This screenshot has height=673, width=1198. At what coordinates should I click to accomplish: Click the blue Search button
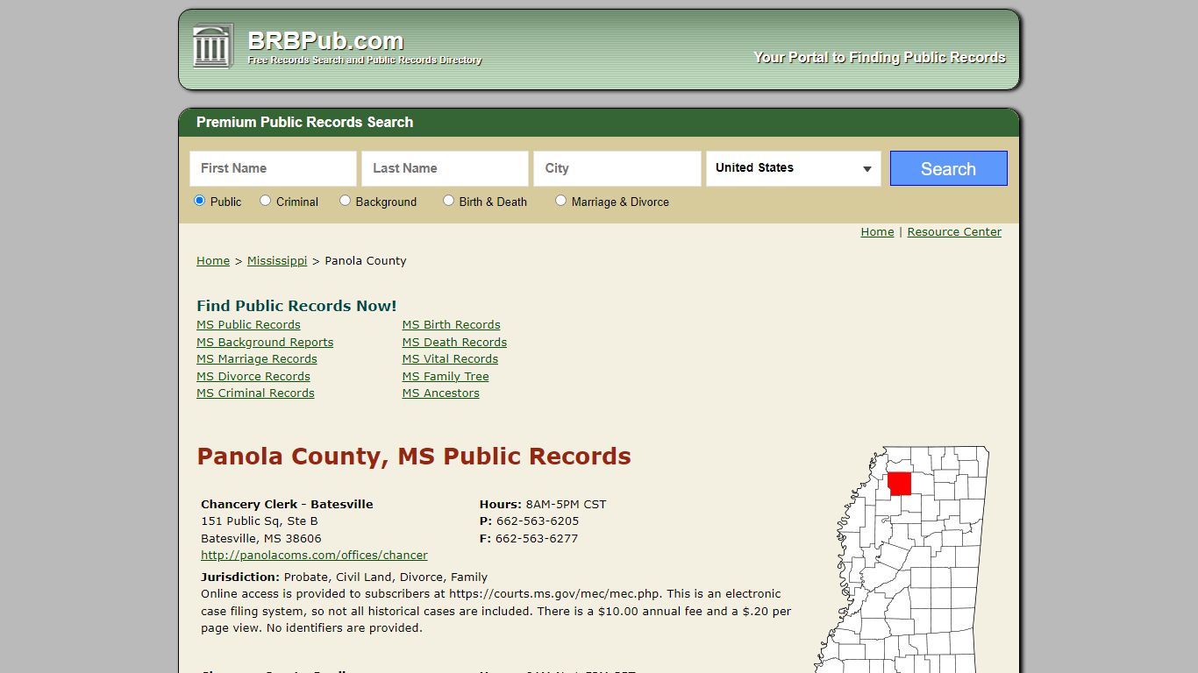[948, 168]
